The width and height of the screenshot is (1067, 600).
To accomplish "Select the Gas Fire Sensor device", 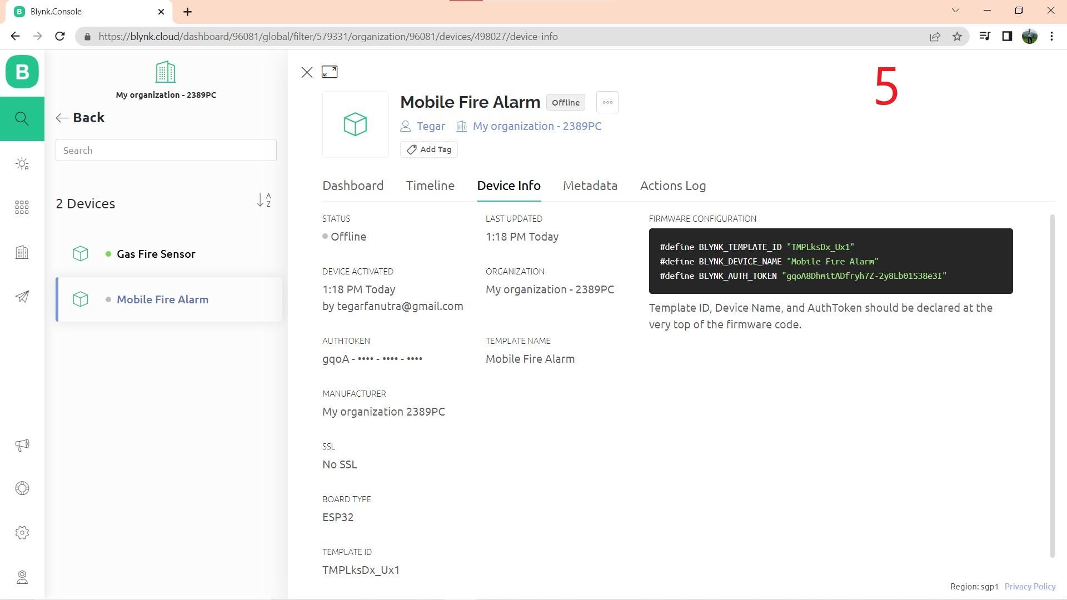I will pyautogui.click(x=156, y=254).
